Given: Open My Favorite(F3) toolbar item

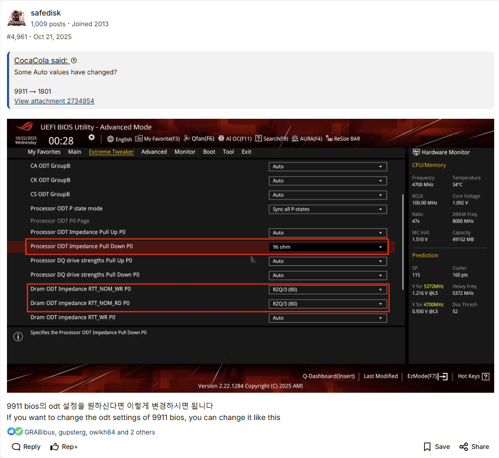Looking at the screenshot, I should click(157, 139).
